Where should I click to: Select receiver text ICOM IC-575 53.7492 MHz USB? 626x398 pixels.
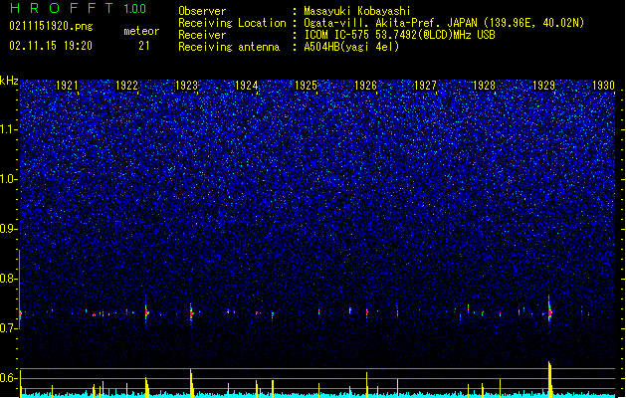coord(400,35)
